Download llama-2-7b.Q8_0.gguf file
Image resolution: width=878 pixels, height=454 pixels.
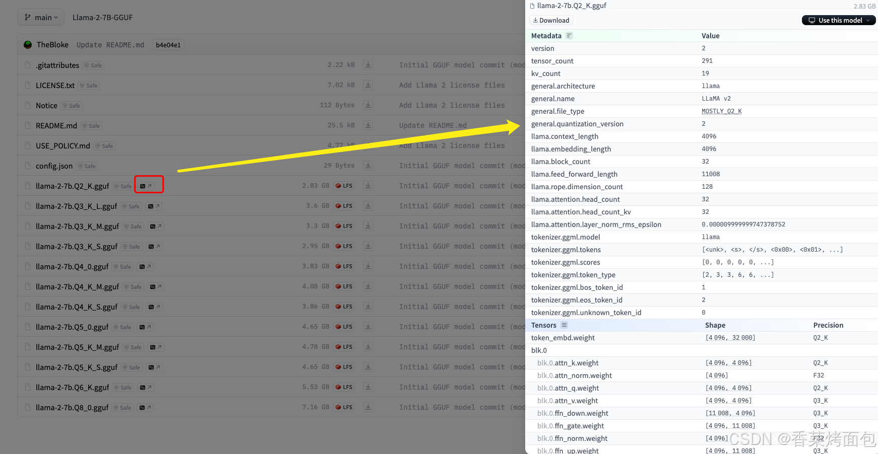pos(368,407)
